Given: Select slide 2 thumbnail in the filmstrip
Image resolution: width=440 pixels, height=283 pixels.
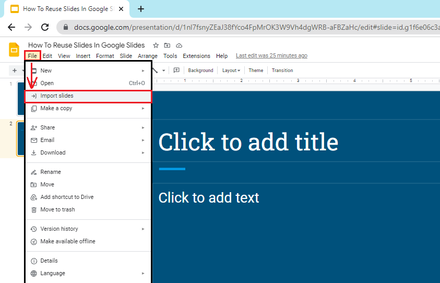Looking at the screenshot, I should click(21, 138).
